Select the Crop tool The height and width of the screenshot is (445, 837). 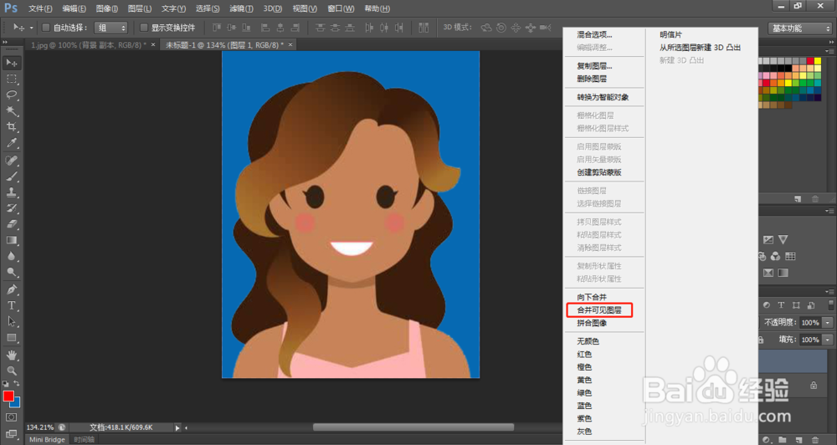pos(11,127)
